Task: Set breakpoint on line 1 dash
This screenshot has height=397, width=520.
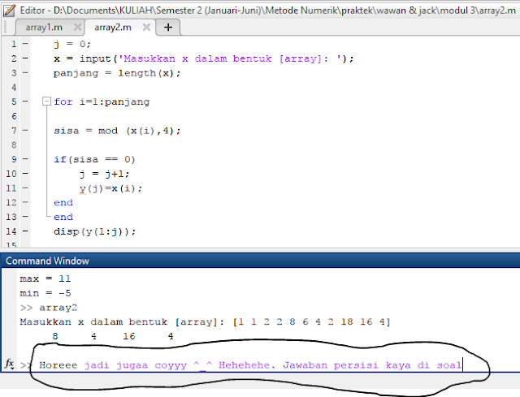Action: coord(25,43)
